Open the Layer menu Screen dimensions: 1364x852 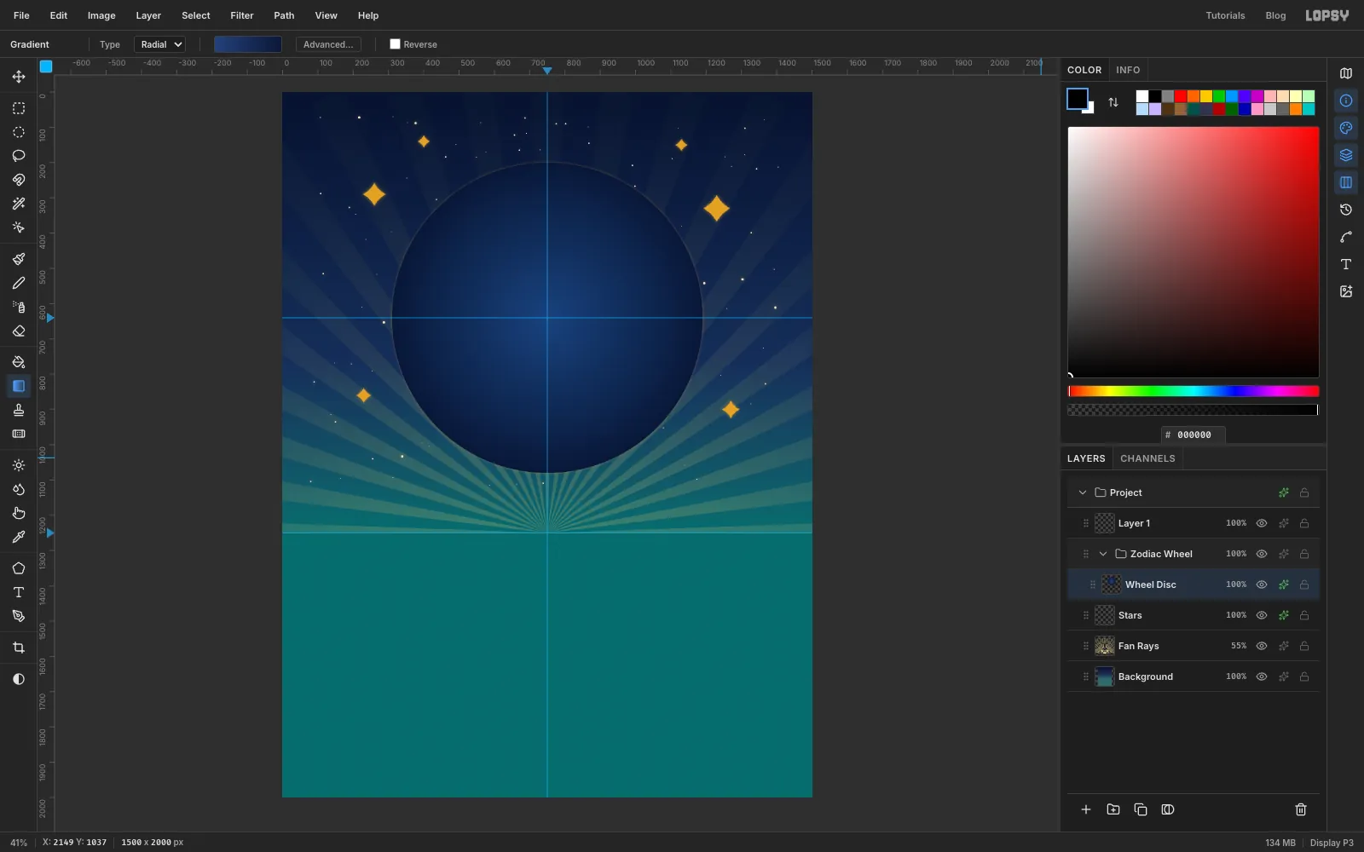point(148,15)
